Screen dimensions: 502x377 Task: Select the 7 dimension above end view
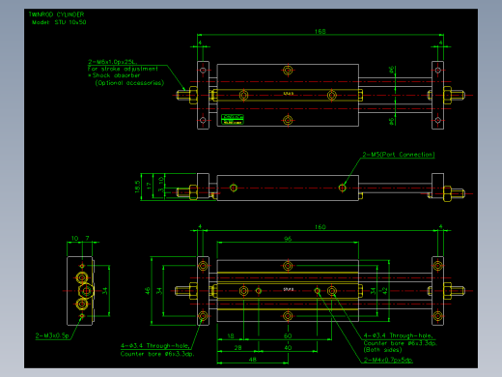pos(87,238)
